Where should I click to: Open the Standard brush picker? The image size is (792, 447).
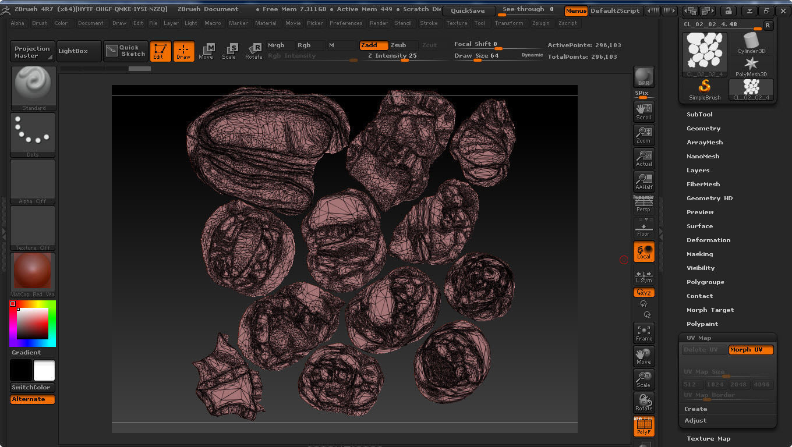(x=33, y=88)
